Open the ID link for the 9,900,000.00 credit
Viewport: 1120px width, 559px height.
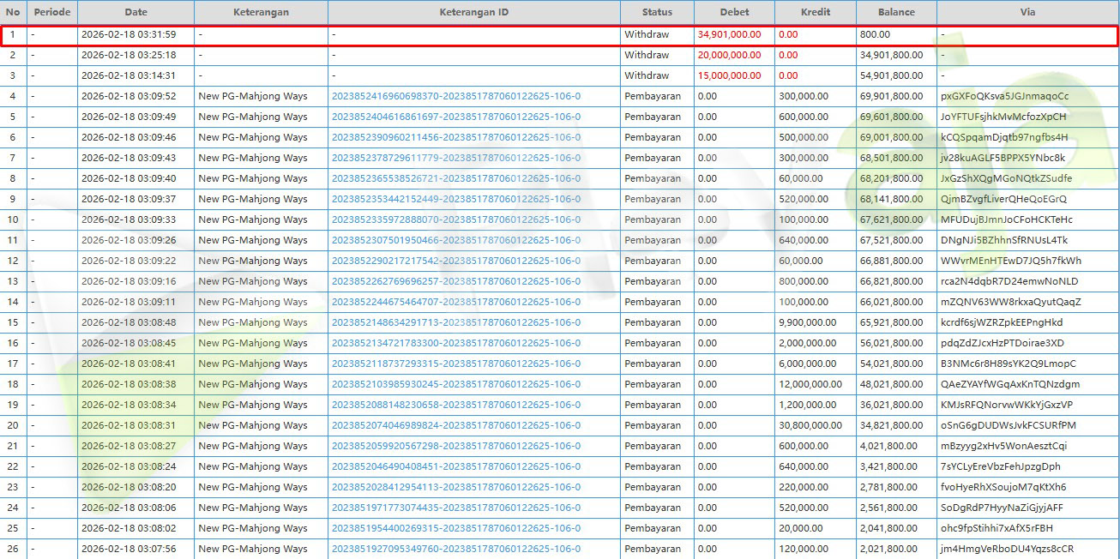(x=455, y=322)
